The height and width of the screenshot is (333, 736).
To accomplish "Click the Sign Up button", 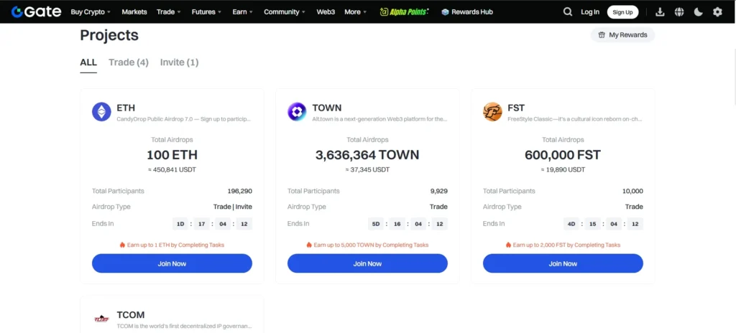I will pos(622,12).
